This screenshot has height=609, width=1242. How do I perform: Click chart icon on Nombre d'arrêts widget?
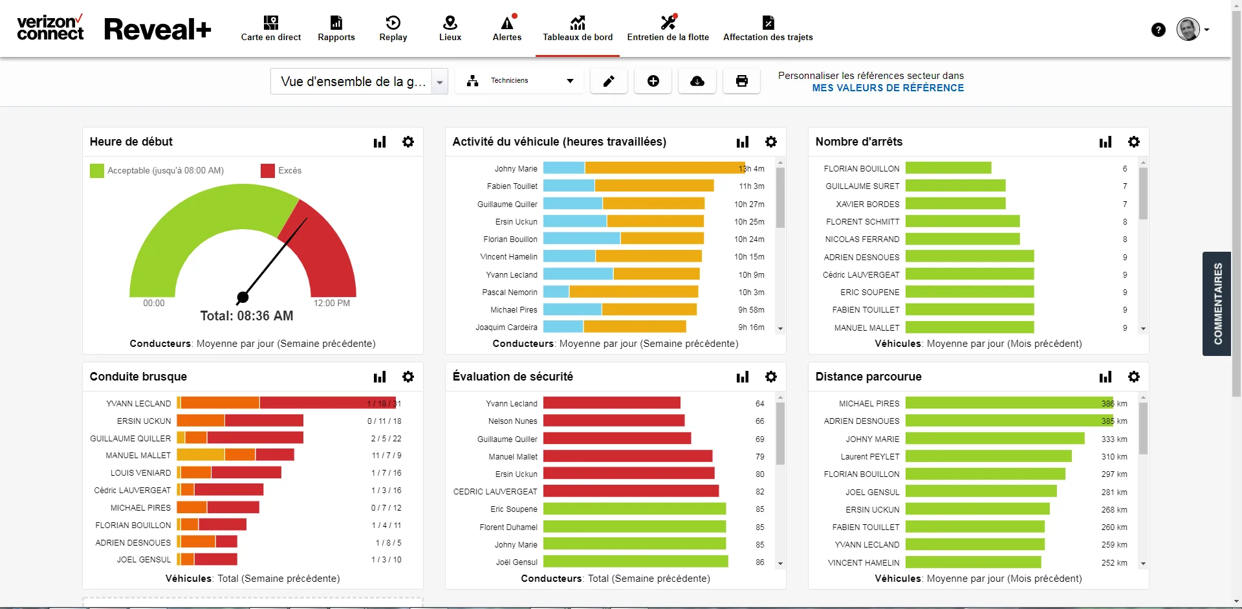pyautogui.click(x=1106, y=142)
